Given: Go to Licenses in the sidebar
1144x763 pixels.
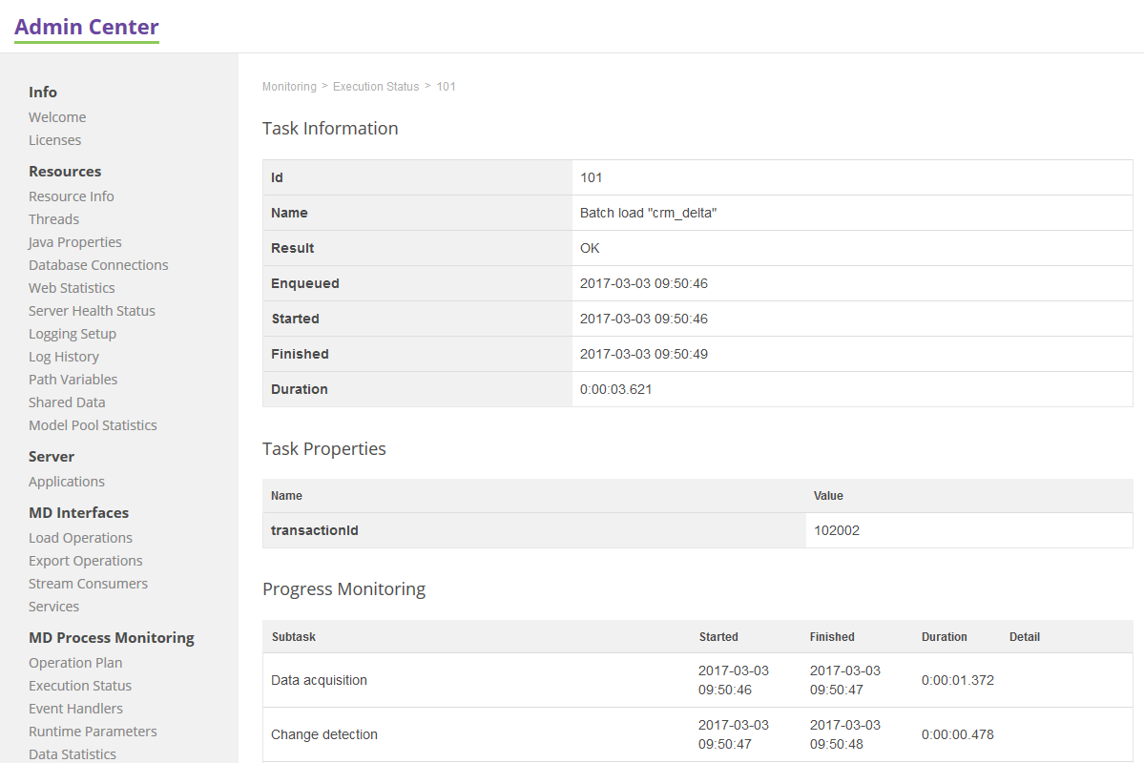Looking at the screenshot, I should coord(54,140).
